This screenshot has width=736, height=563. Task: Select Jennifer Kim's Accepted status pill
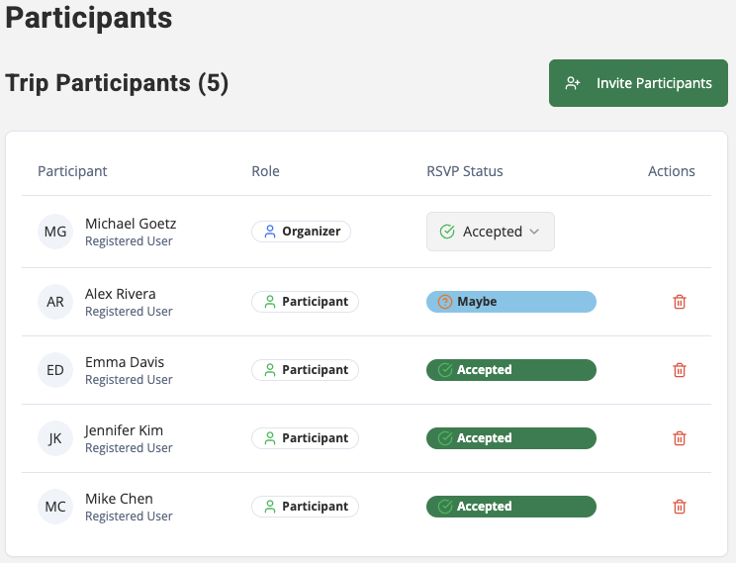(x=511, y=438)
